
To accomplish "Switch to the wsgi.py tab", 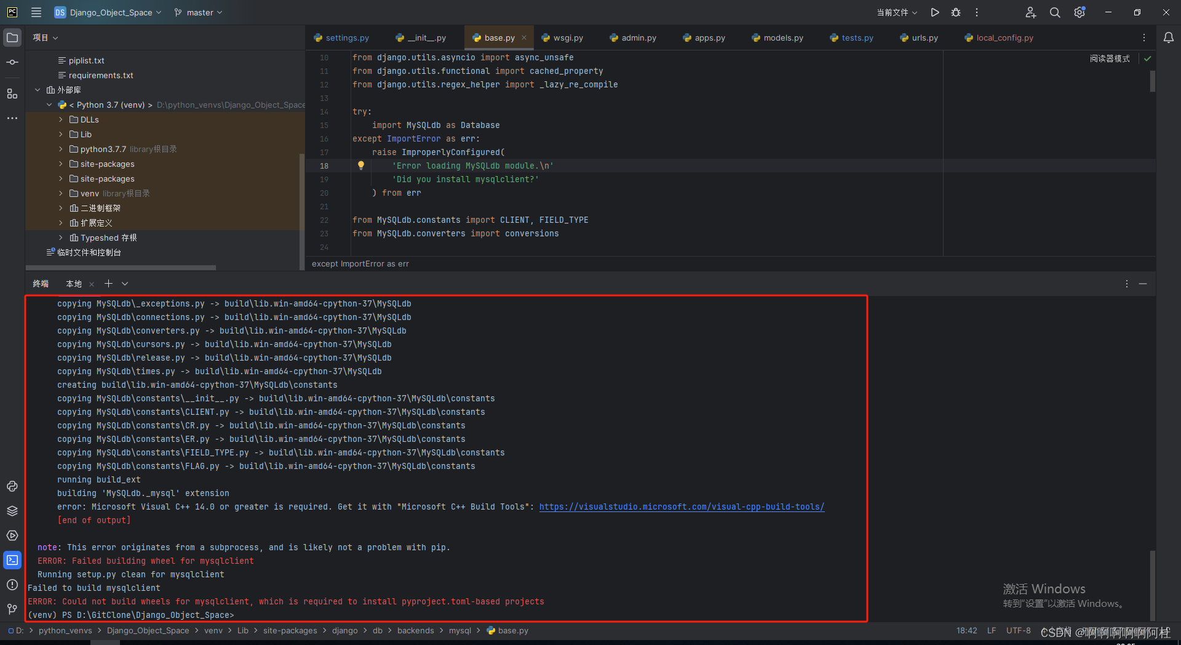I will [x=562, y=38].
